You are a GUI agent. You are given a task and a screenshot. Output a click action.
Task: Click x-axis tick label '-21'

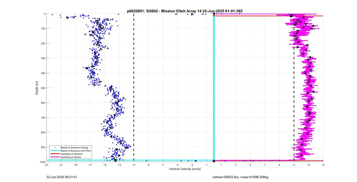coord(61,164)
